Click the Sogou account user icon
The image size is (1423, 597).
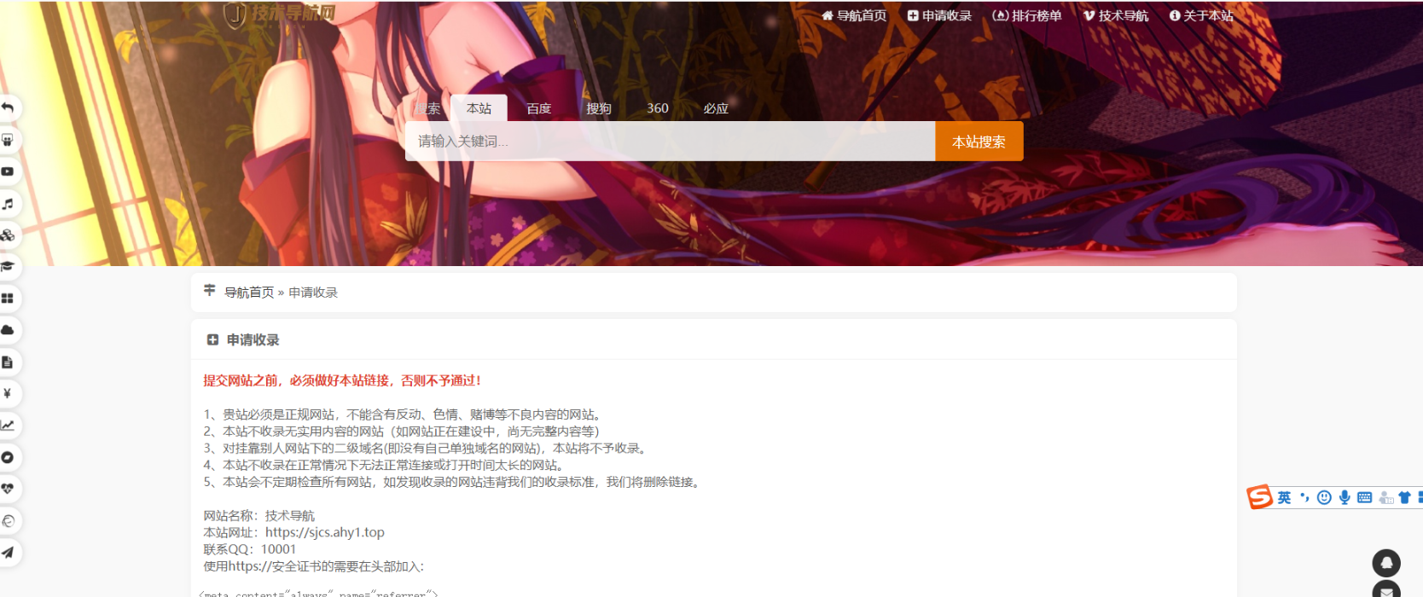pyautogui.click(x=1385, y=497)
